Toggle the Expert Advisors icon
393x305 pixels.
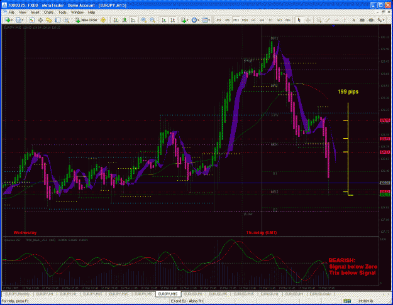click(x=103, y=20)
